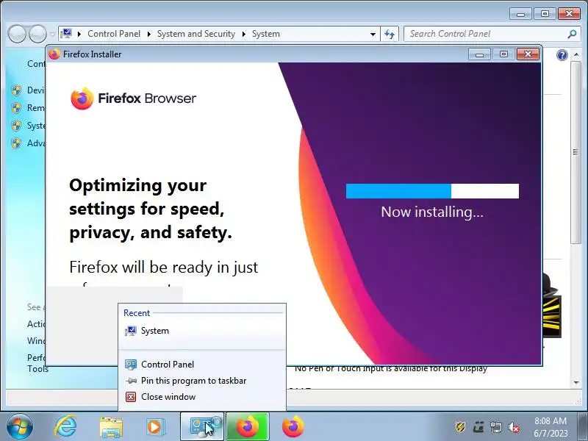588x441 pixels.
Task: Minimize the Firefox Installer window
Action: [480, 54]
